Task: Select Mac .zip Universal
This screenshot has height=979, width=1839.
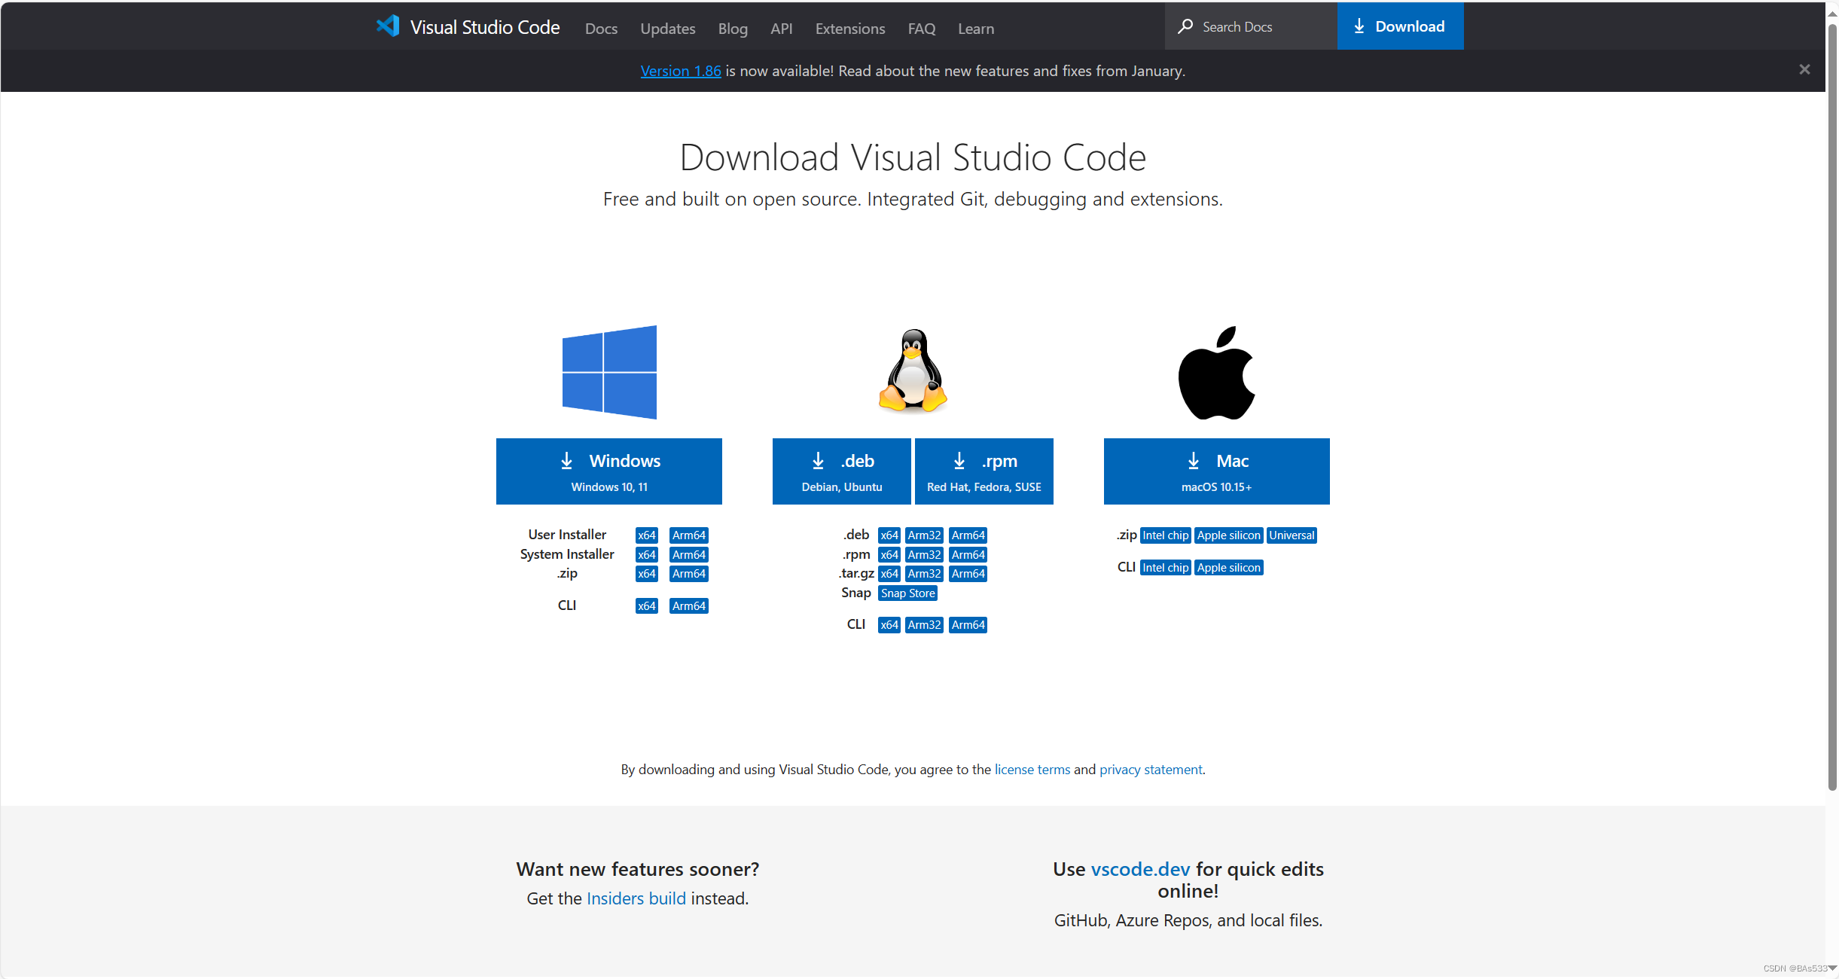Action: (x=1292, y=535)
